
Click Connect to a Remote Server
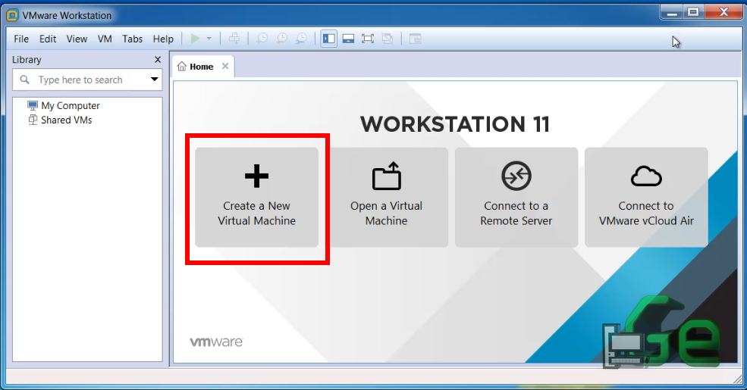pyautogui.click(x=516, y=198)
